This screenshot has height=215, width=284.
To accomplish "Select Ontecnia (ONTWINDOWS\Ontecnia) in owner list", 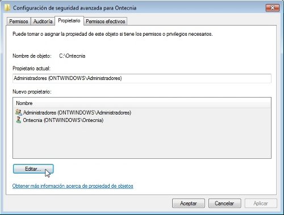I will click(x=63, y=120).
